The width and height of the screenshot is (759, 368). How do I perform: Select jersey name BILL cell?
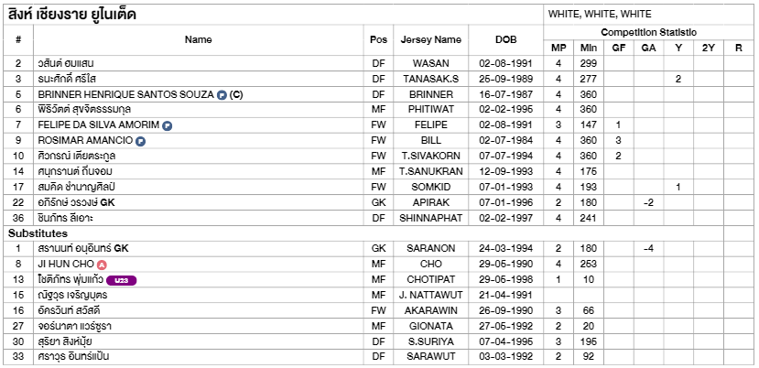tap(431, 140)
